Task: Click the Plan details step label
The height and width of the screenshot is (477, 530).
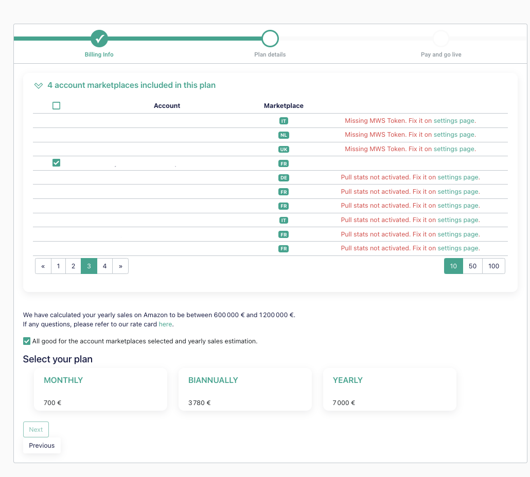Action: coord(270,54)
